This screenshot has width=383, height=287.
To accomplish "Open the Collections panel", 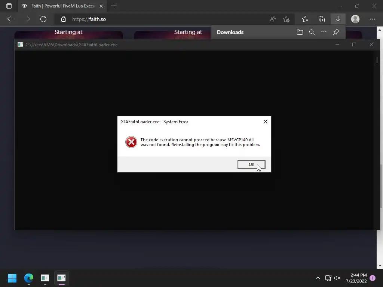I will tap(322, 19).
